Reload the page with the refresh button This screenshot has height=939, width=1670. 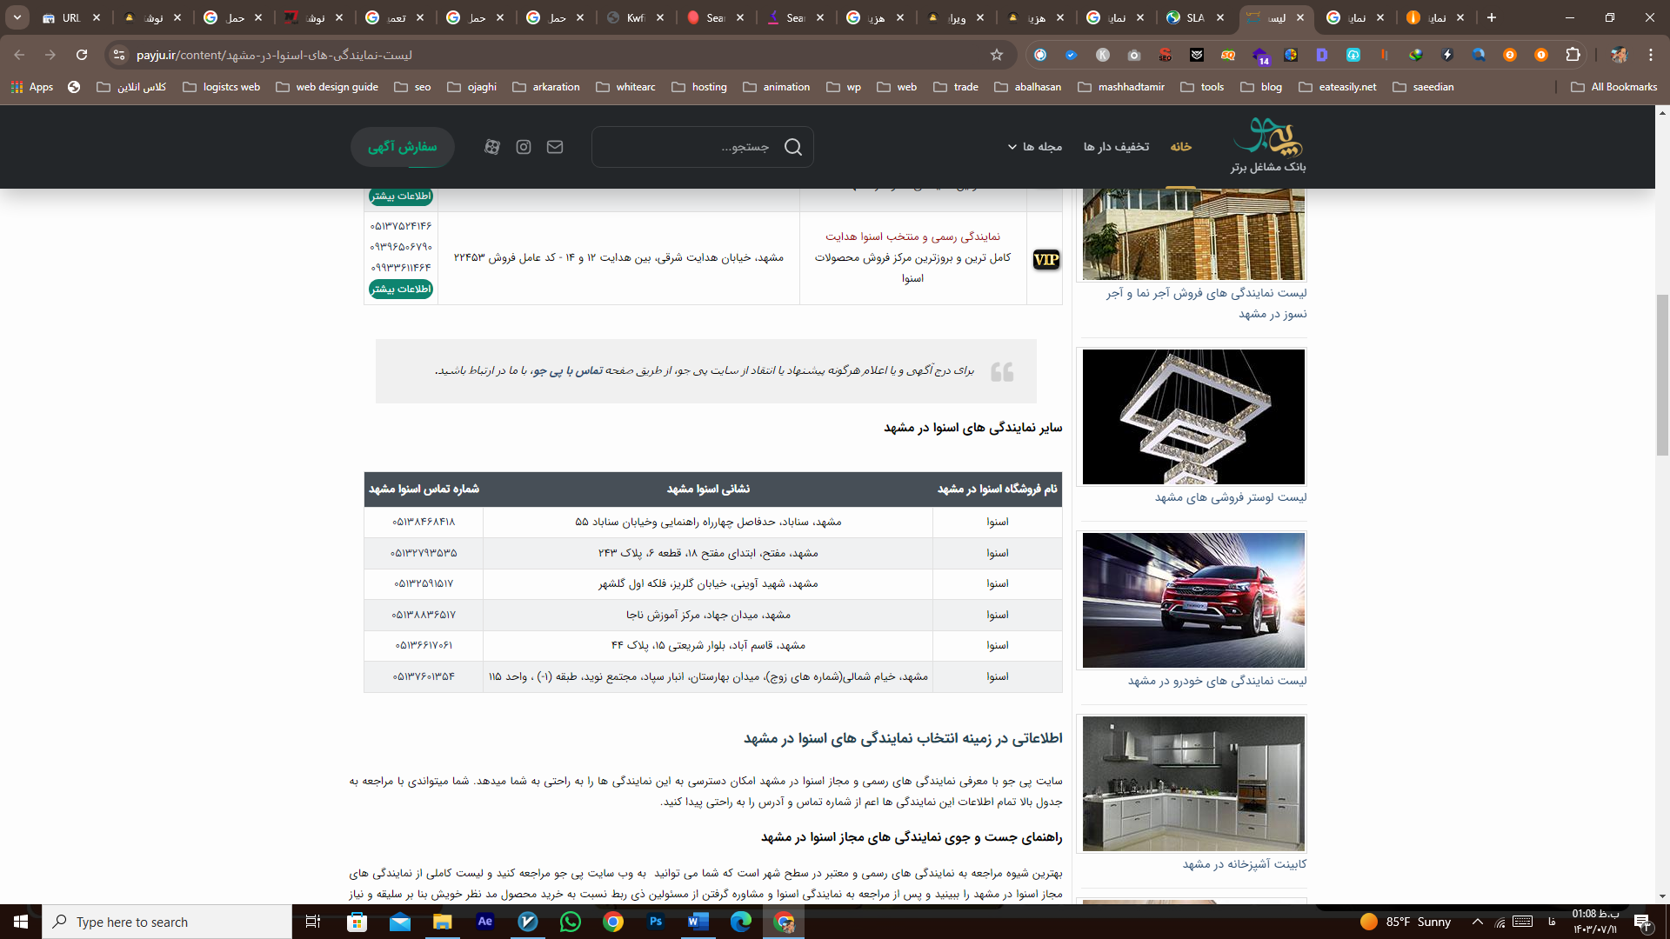tap(82, 55)
